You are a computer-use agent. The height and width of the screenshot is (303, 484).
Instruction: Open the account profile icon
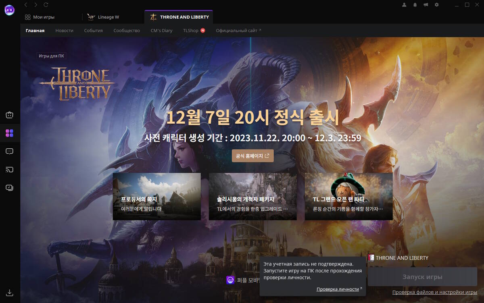pyautogui.click(x=405, y=5)
